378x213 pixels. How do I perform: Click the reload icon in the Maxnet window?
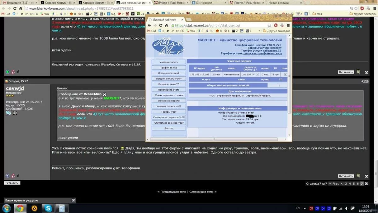[x=161, y=26]
